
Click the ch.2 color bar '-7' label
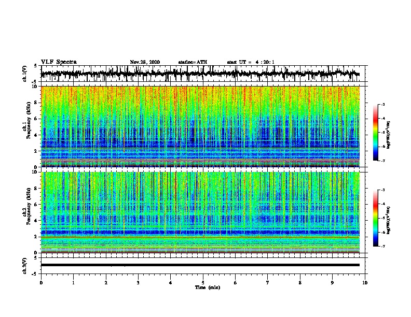[383, 247]
